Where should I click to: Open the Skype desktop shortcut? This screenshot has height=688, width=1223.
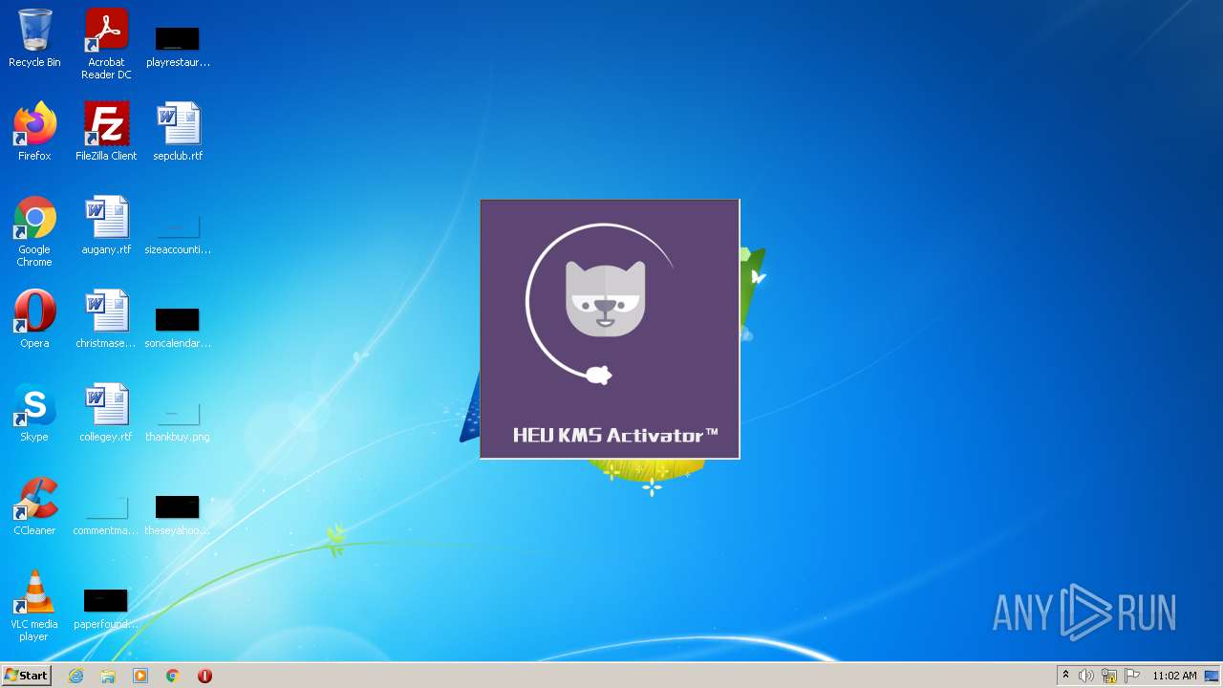tap(34, 413)
